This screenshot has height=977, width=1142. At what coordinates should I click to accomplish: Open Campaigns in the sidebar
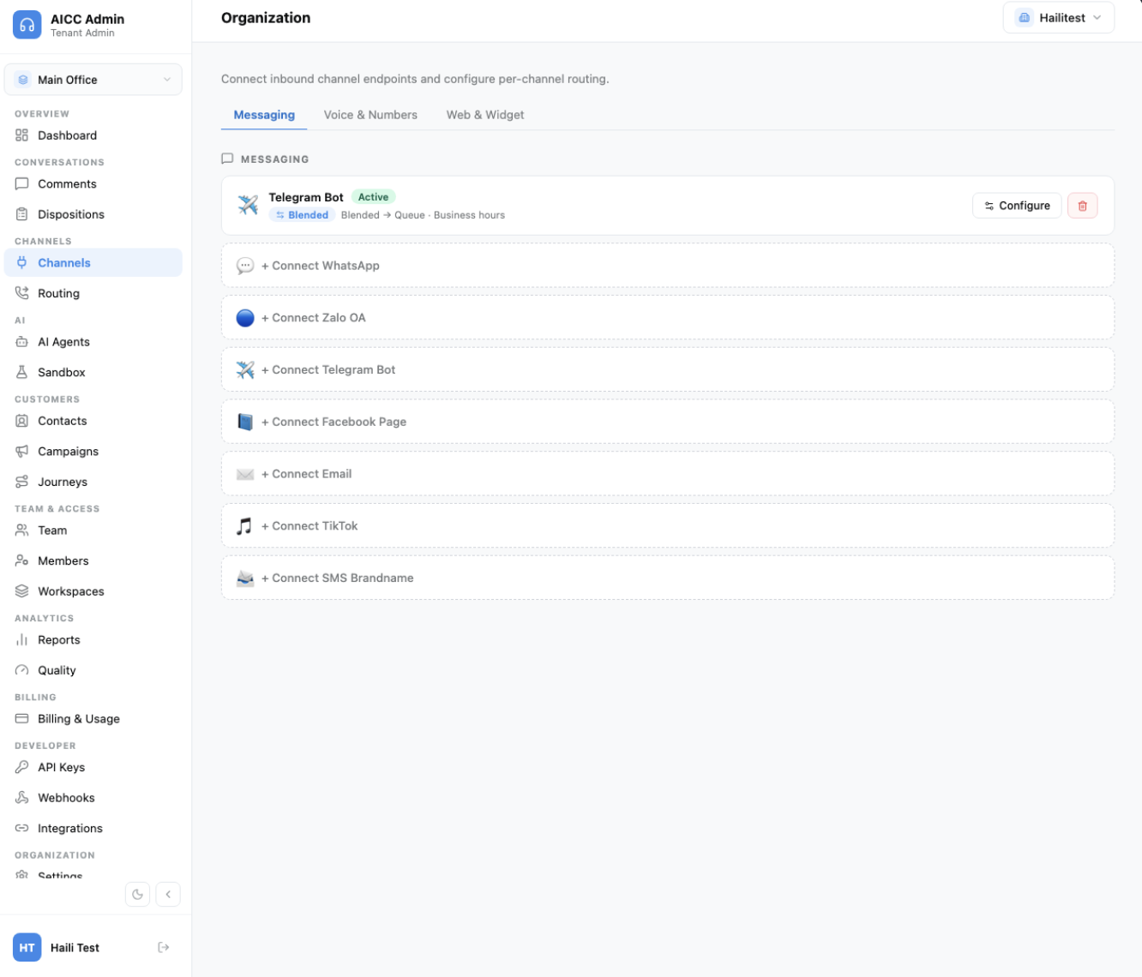(93, 451)
